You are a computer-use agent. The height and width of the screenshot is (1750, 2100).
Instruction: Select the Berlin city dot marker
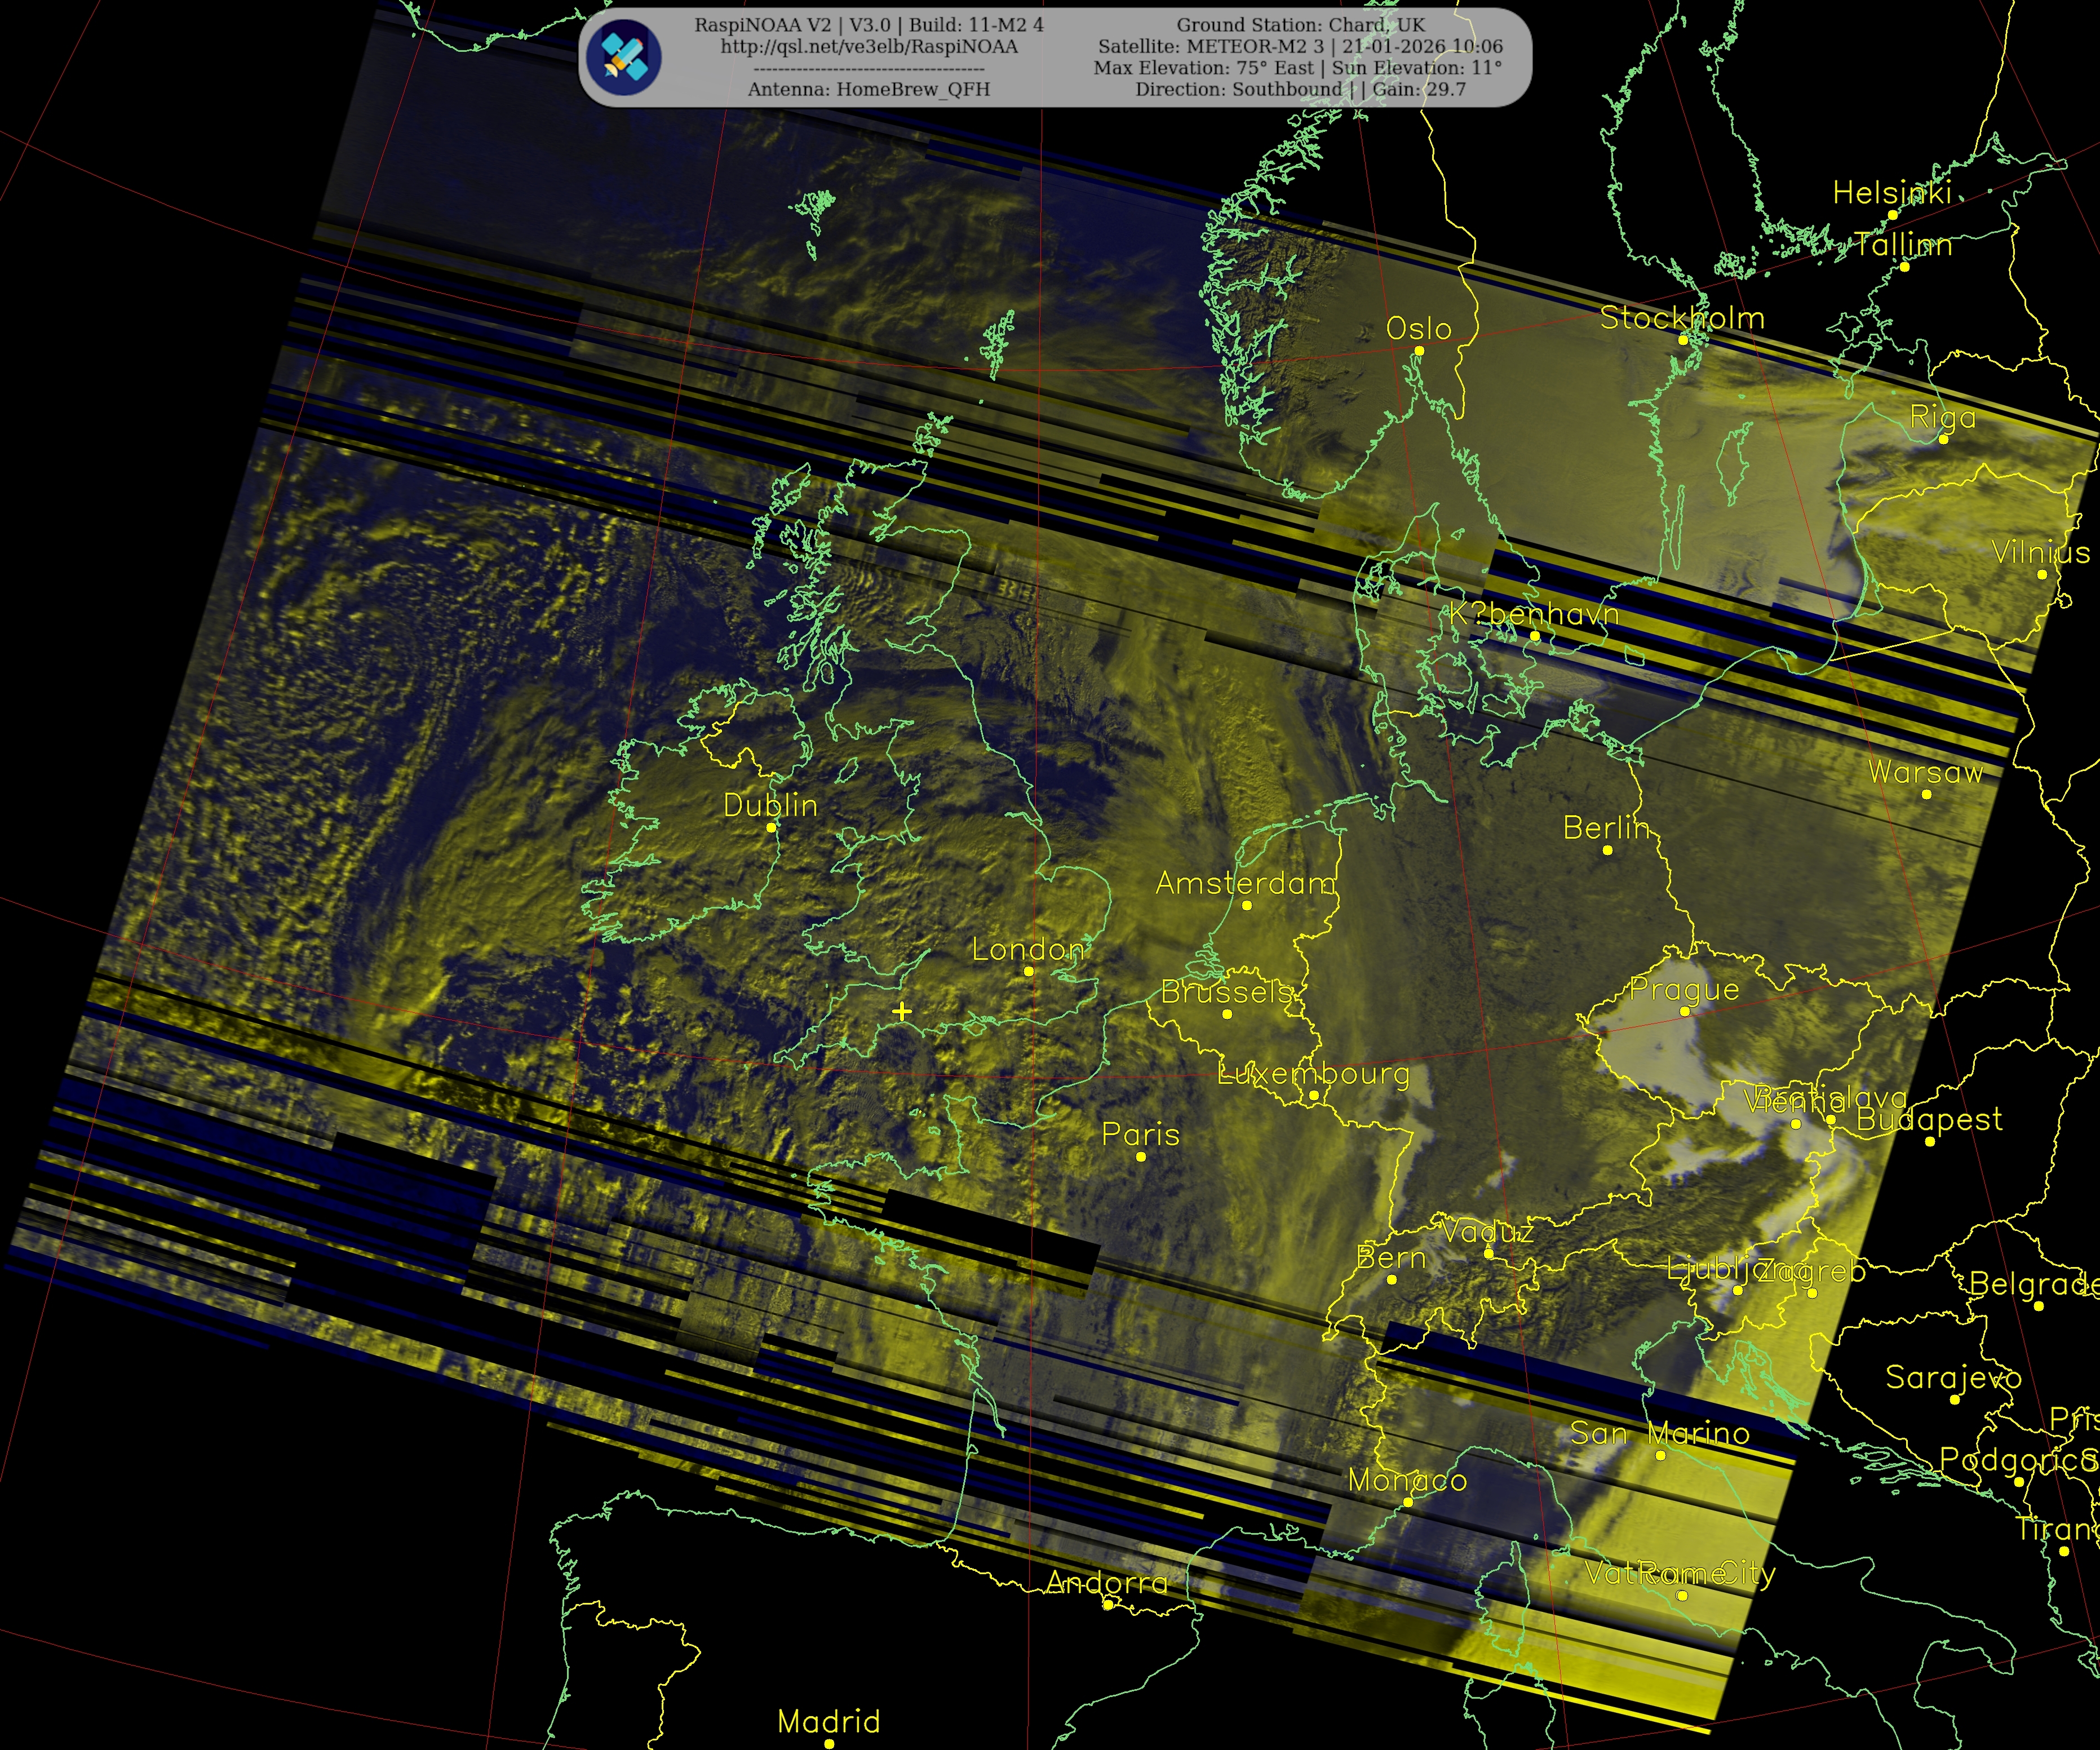click(1607, 850)
